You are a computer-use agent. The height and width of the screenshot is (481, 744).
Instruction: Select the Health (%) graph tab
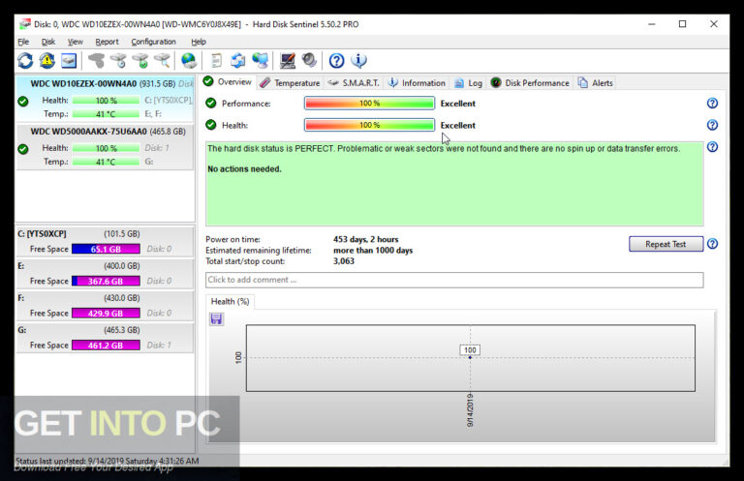tap(231, 301)
